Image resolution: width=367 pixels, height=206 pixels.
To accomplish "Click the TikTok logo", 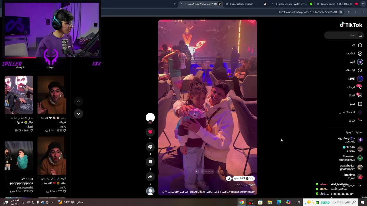I will point(351,25).
